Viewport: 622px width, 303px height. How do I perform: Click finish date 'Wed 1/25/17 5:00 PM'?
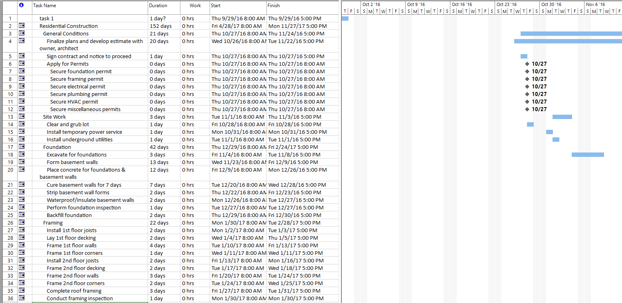[302, 283]
